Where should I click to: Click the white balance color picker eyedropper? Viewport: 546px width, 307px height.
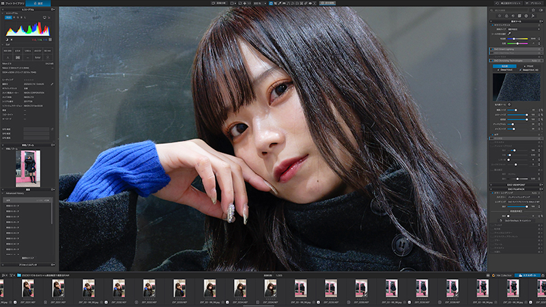[x=509, y=33]
